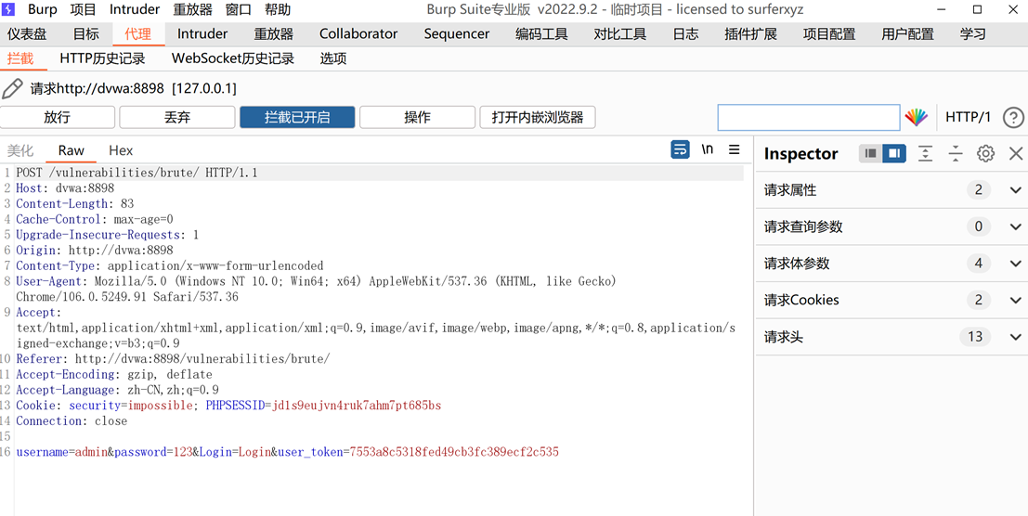Click the pencil edit icon beside request URL

click(12, 88)
